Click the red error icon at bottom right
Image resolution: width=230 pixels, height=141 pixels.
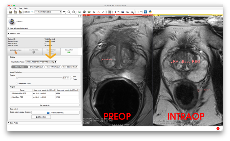tap(218, 129)
